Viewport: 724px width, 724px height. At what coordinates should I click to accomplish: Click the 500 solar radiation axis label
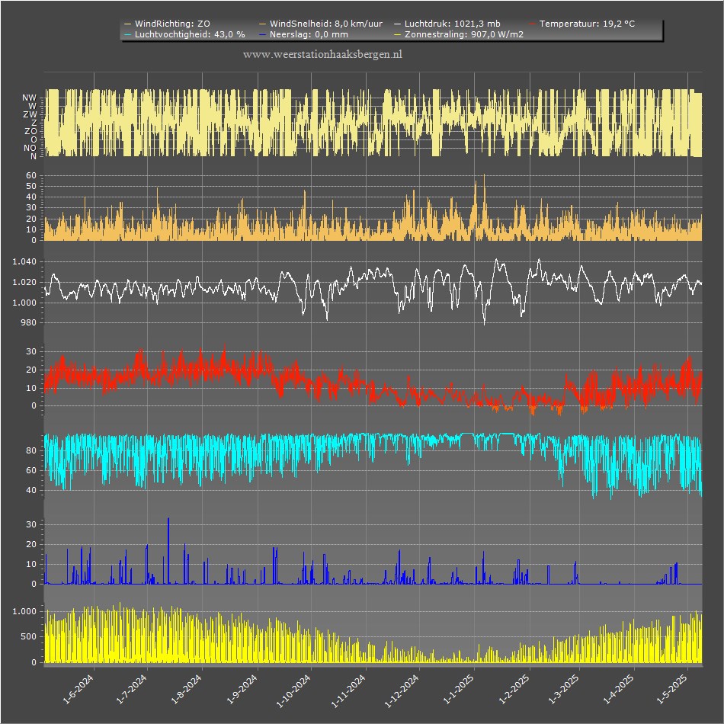tap(29, 636)
